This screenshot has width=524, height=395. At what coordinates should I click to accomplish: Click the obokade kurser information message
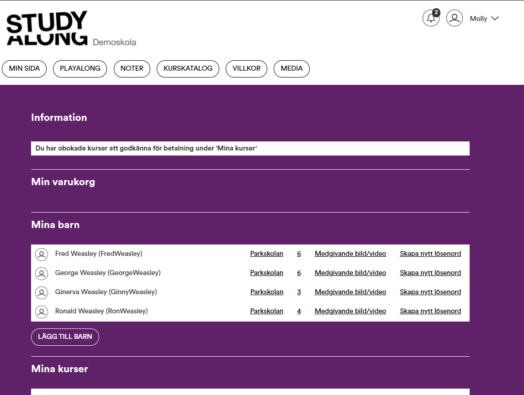point(146,149)
